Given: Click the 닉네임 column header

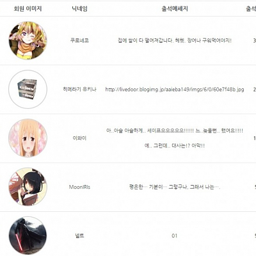Looking at the screenshot, I should coord(79,8).
